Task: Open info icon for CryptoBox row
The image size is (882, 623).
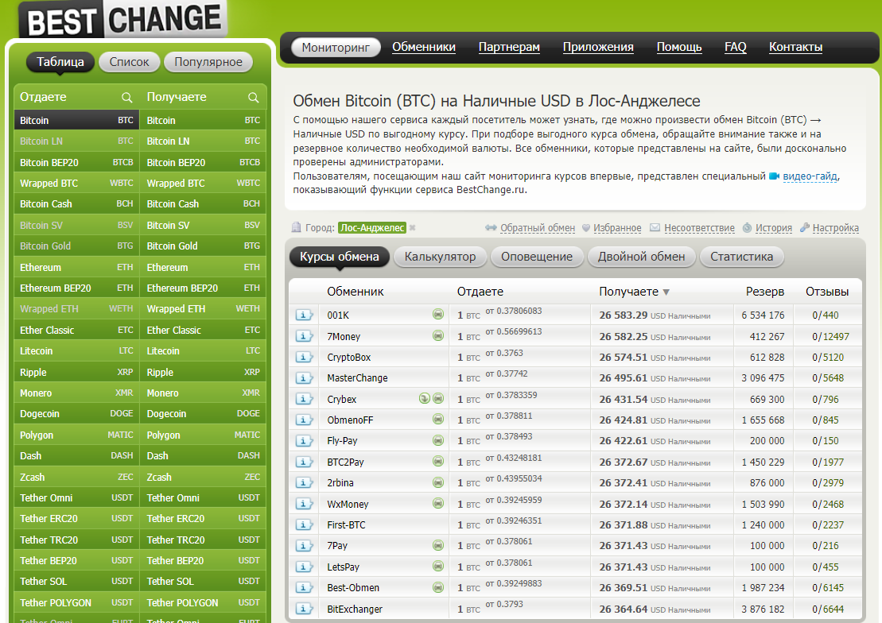Action: pos(304,357)
